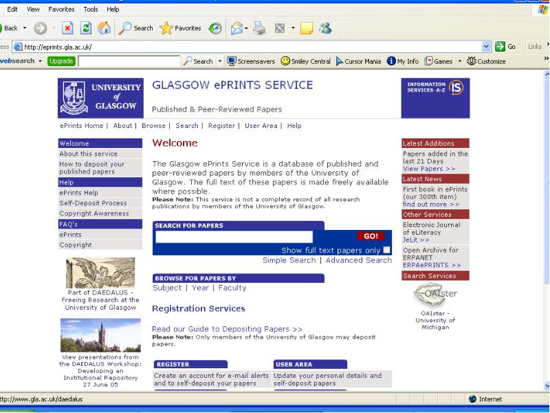This screenshot has width=550, height=413.
Task: Click the Screensavers toolbar icon
Action: click(x=251, y=61)
